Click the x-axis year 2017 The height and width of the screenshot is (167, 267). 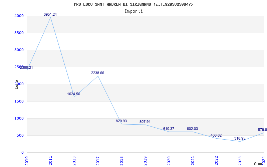tap(98, 160)
